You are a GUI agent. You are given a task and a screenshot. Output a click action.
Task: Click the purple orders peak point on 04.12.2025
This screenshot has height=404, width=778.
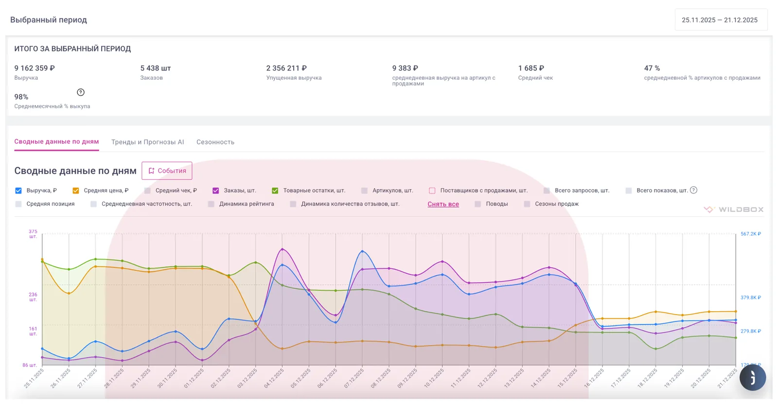283,249
